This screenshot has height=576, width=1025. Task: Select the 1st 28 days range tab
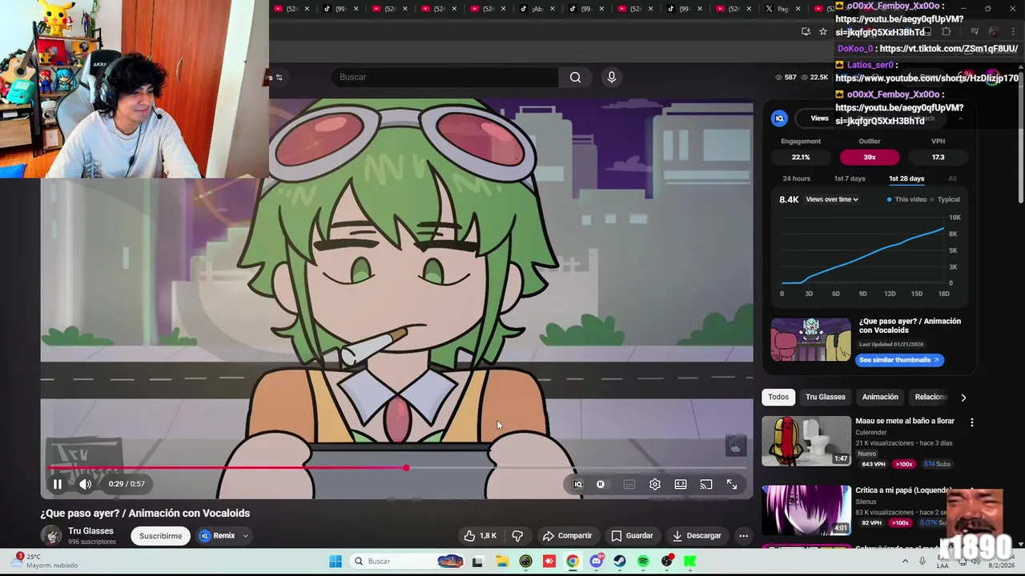click(906, 178)
